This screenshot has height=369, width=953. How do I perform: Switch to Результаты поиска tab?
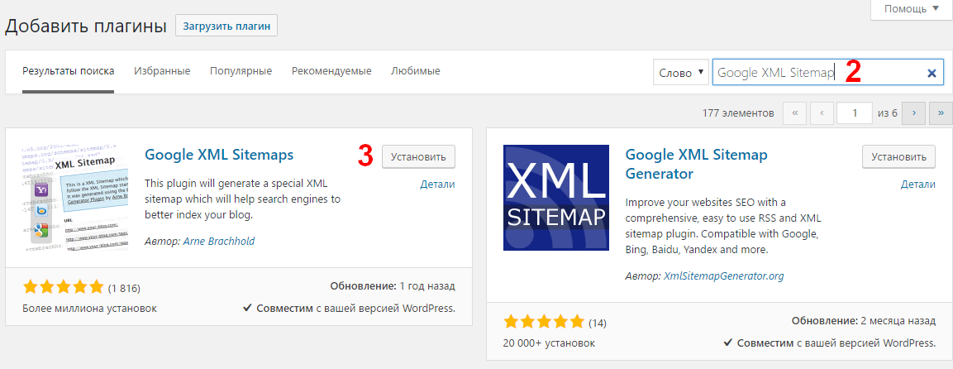pyautogui.click(x=68, y=71)
